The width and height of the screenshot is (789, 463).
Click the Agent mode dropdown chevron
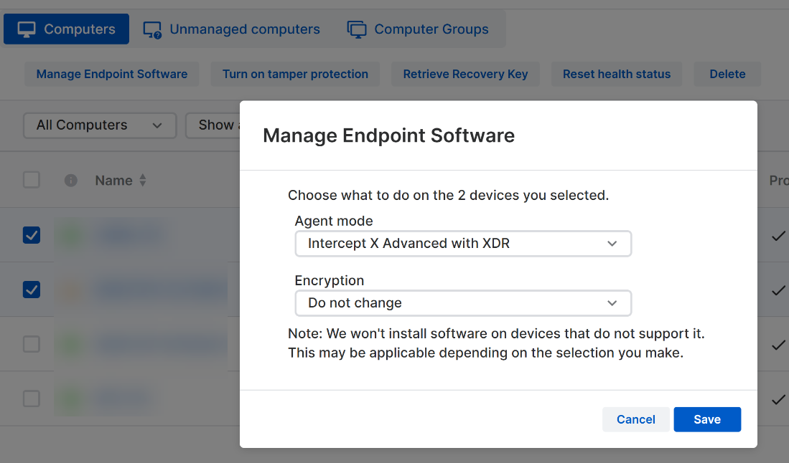(x=612, y=244)
